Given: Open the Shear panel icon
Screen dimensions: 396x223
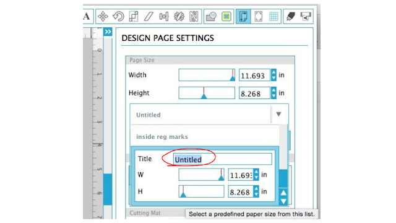Looking at the screenshot, I should tap(148, 17).
